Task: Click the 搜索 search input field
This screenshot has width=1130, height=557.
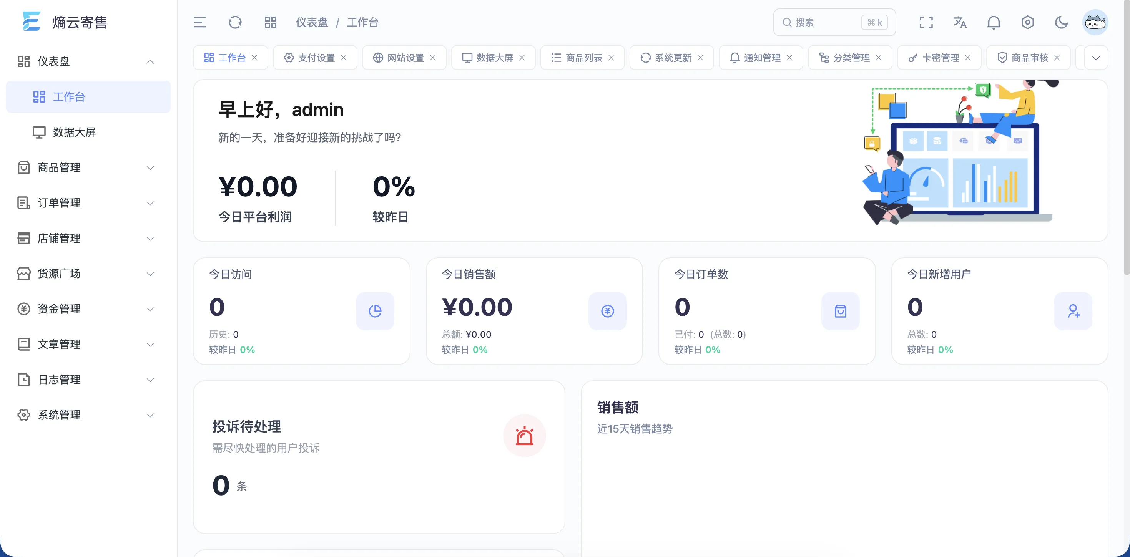Action: tap(833, 22)
